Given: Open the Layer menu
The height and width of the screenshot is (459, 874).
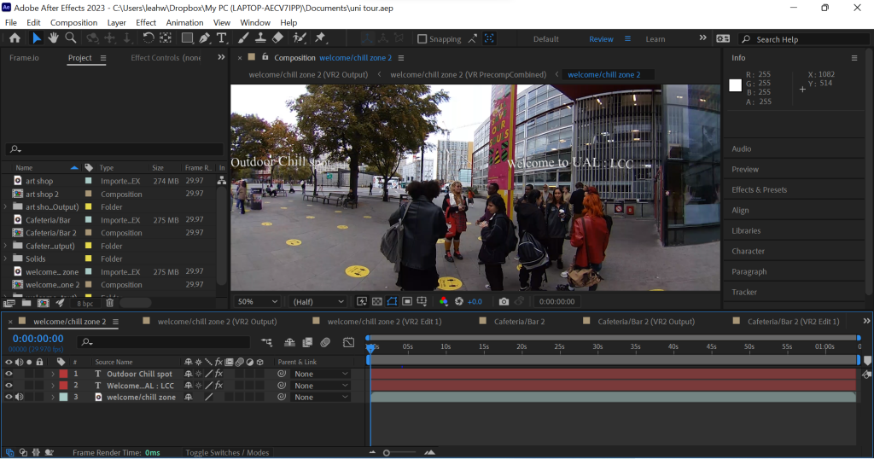Looking at the screenshot, I should (116, 22).
